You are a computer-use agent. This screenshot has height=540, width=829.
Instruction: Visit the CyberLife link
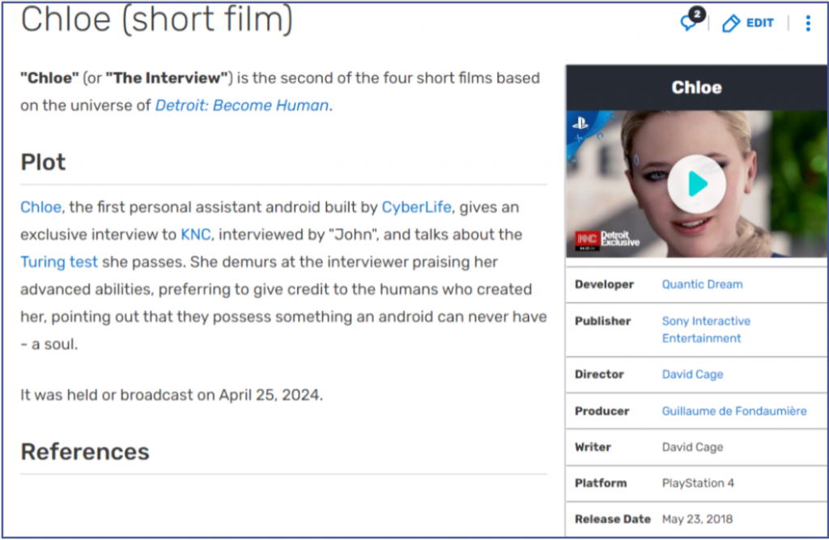click(x=417, y=206)
